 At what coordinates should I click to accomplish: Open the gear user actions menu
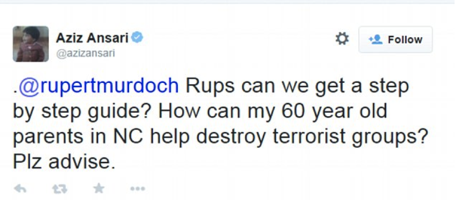[x=342, y=39]
